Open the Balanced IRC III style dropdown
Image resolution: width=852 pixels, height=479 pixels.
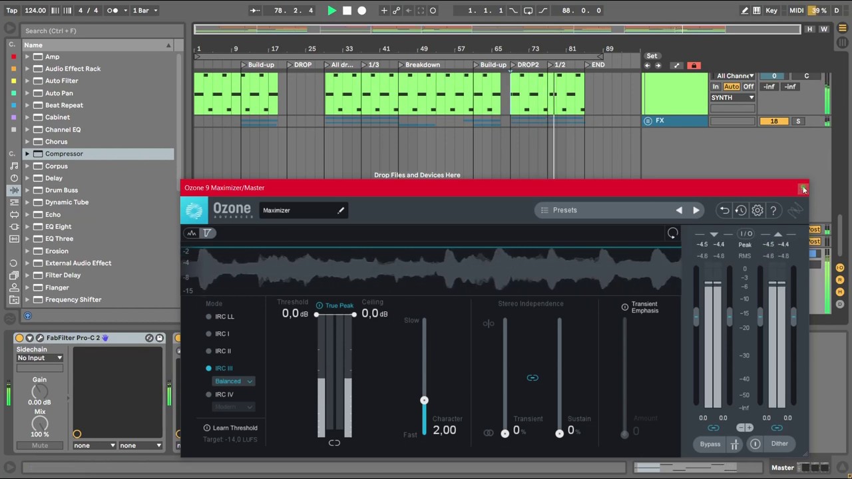(x=233, y=381)
